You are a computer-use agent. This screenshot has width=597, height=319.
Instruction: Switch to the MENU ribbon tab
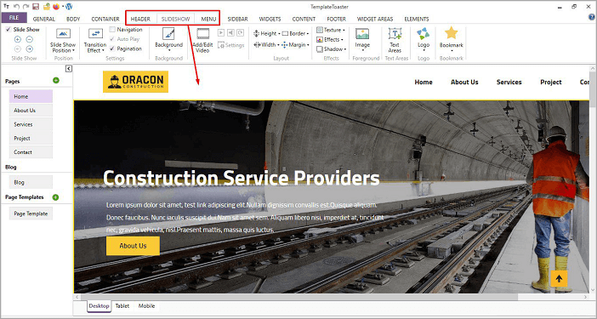tap(208, 19)
